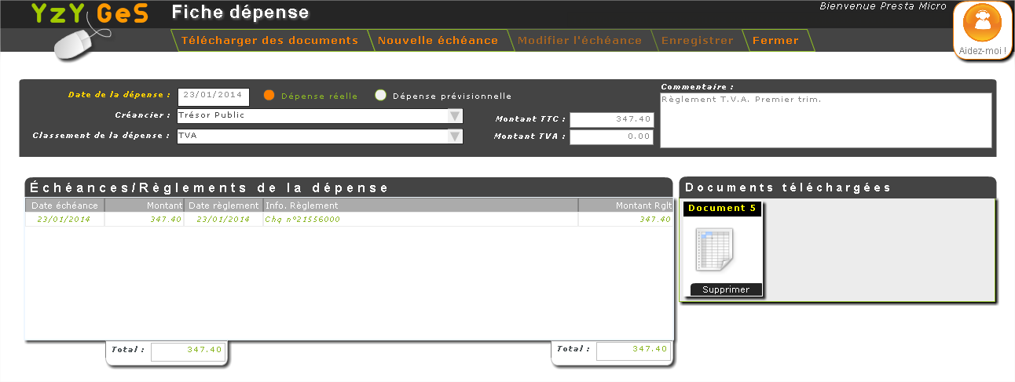This screenshot has height=382, width=1015.
Task: Expand the Classement de la dépense dropdown
Action: 454,136
